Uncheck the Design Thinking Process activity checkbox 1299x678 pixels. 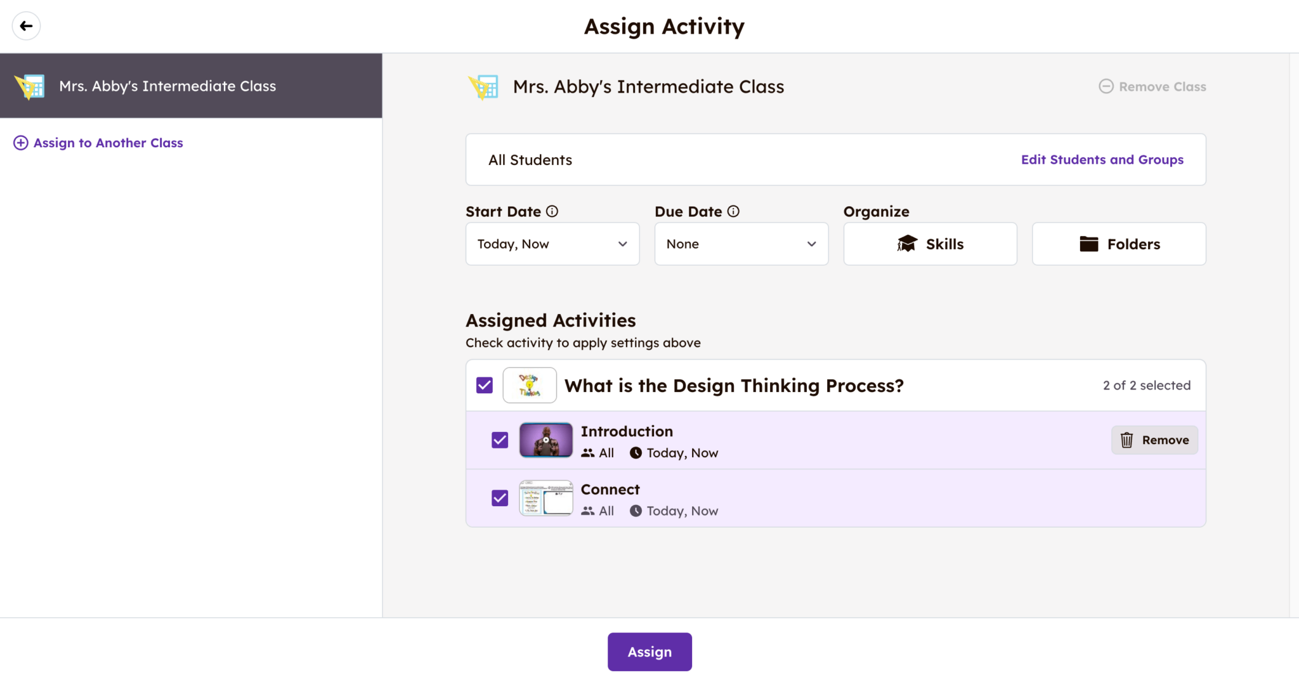(x=485, y=385)
